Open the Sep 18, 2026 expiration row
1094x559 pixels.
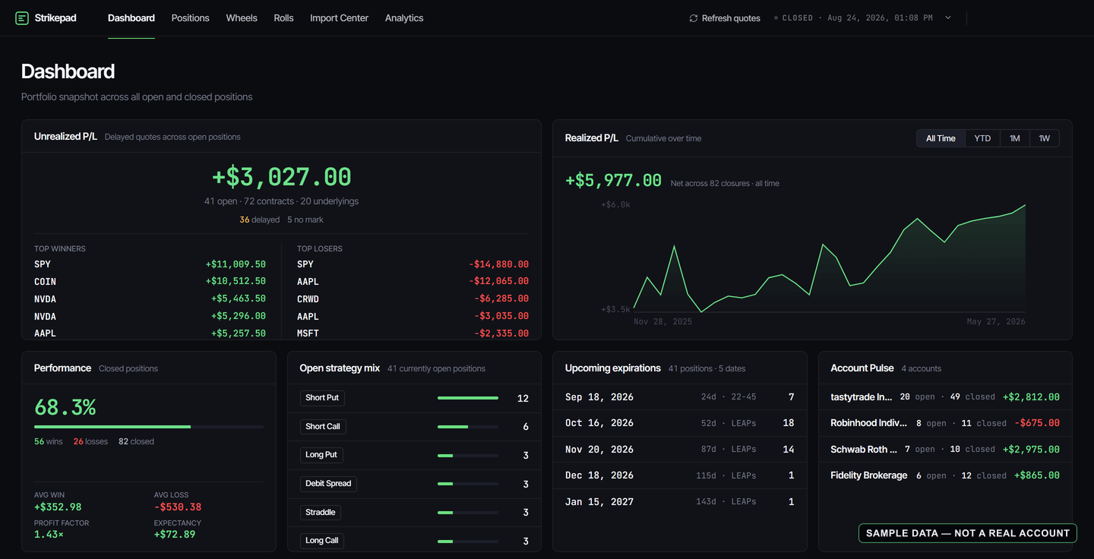[x=679, y=397]
